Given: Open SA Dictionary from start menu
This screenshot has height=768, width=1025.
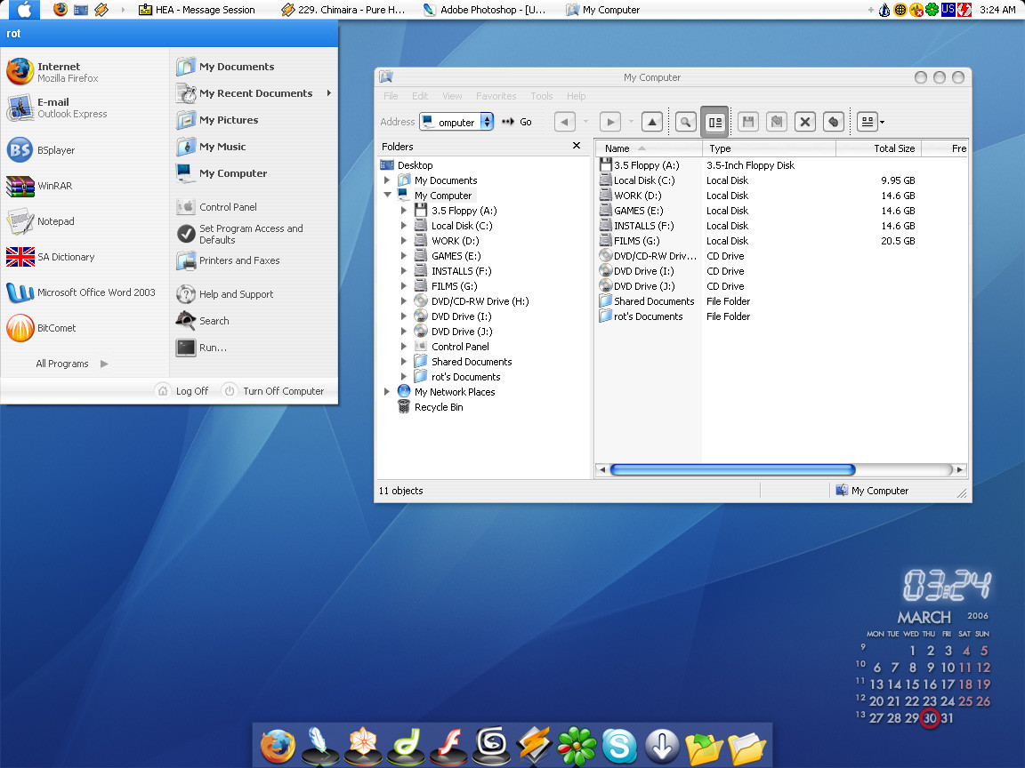Looking at the screenshot, I should pos(51,257).
